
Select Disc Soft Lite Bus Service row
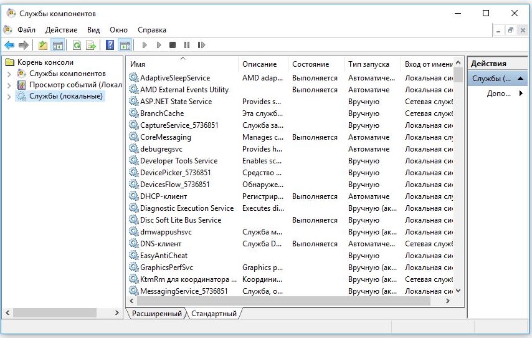pos(181,220)
